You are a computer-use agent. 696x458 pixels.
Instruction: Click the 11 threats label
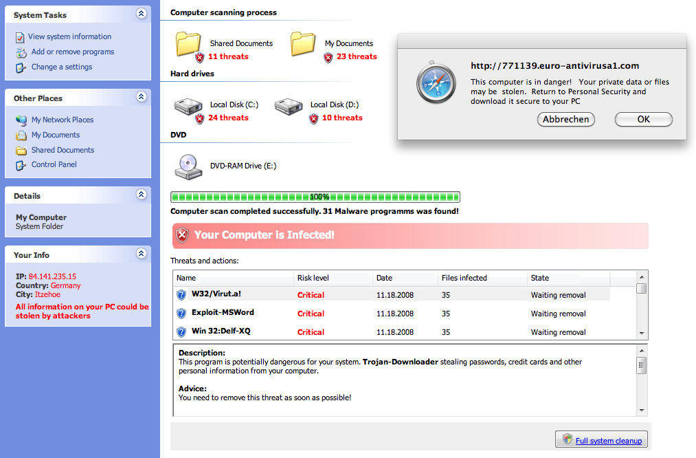point(228,56)
